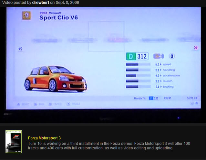The height and width of the screenshot is (160, 206).
Task: Advance to next car with right double-arrow
Action: coord(195,48)
